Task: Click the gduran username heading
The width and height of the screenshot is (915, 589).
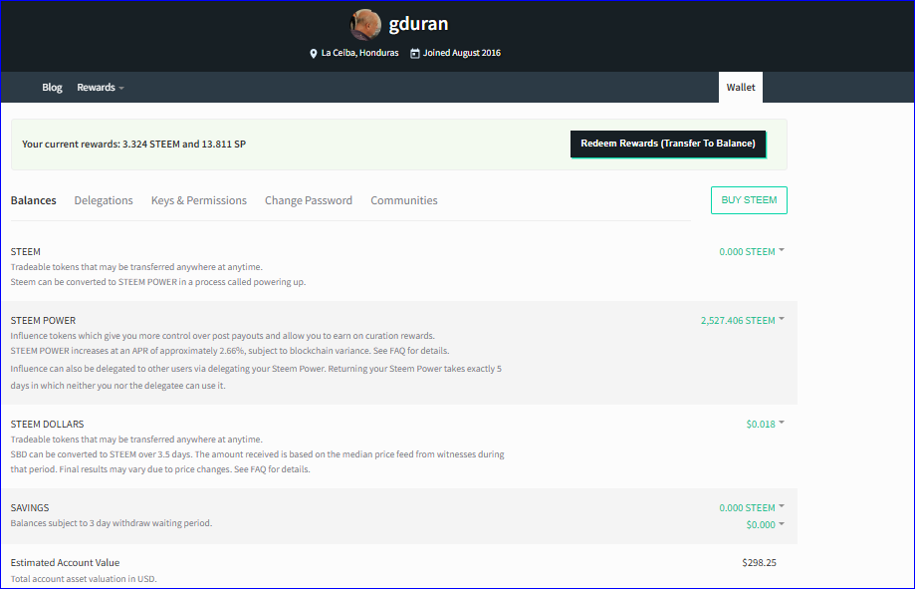Action: click(x=418, y=24)
